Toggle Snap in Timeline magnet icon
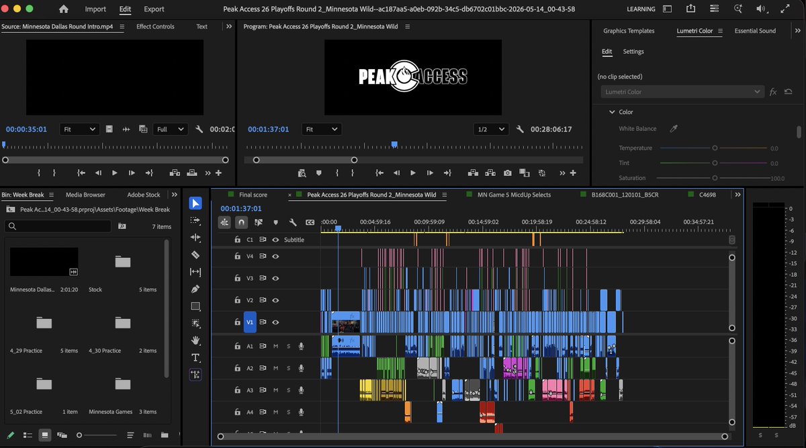The image size is (806, 448). tap(241, 222)
